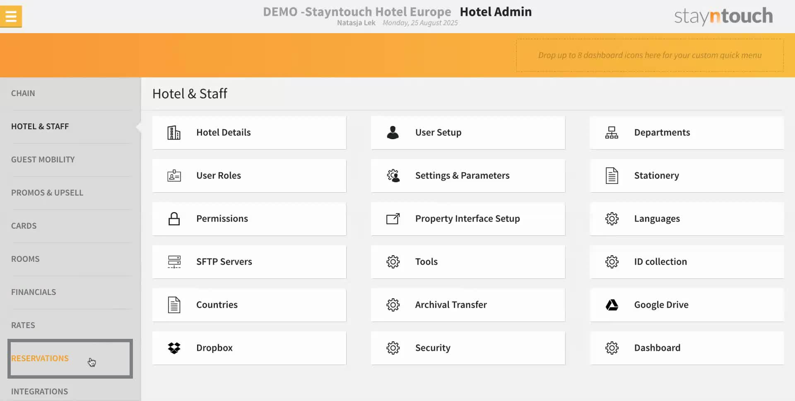Click the Security gear icon

(x=393, y=348)
